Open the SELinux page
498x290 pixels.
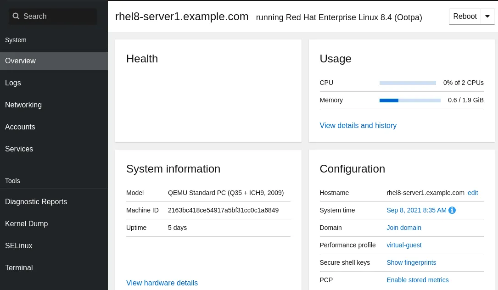tap(18, 246)
